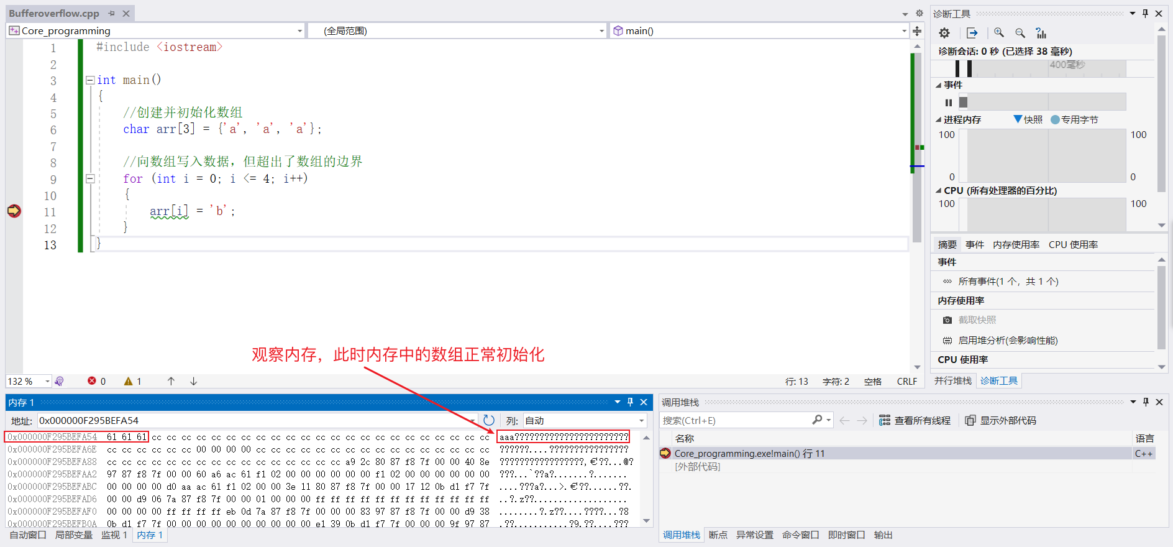This screenshot has height=547, width=1173.
Task: Click the take snapshot camera icon
Action: (x=947, y=320)
